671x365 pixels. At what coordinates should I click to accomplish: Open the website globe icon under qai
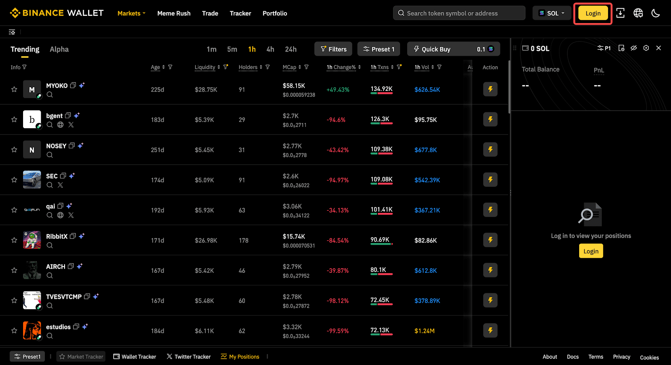(60, 215)
